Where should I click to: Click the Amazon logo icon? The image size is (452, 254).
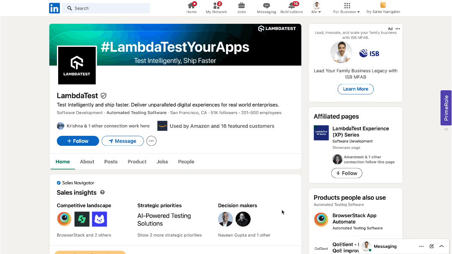[162, 126]
